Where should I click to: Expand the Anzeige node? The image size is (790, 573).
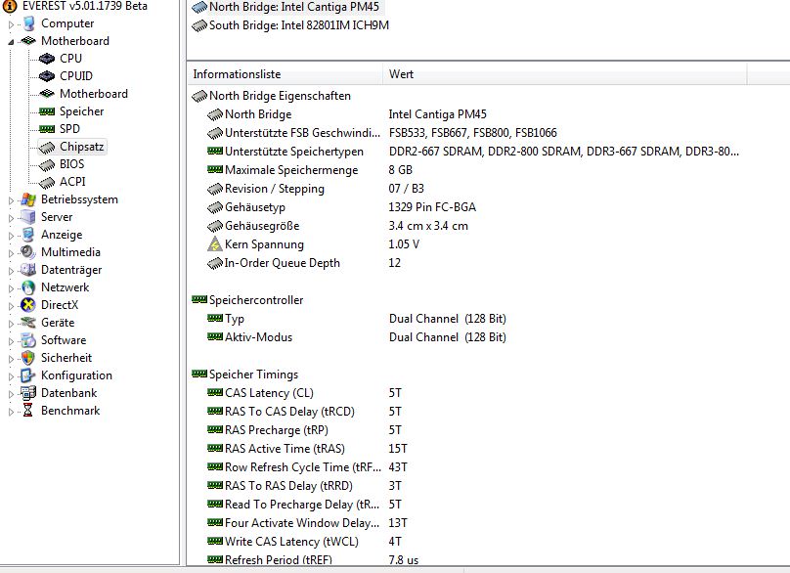click(x=11, y=236)
